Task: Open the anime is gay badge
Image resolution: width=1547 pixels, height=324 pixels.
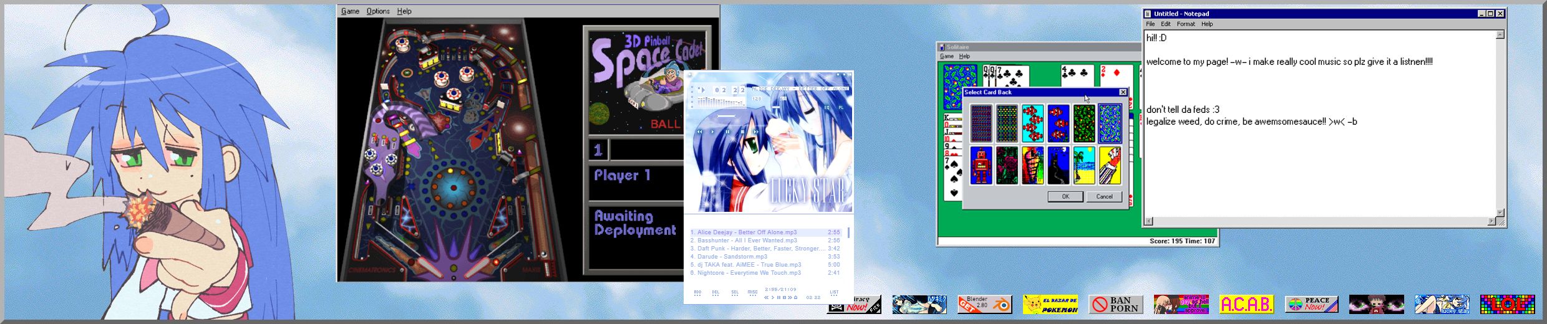Action: tap(1181, 304)
